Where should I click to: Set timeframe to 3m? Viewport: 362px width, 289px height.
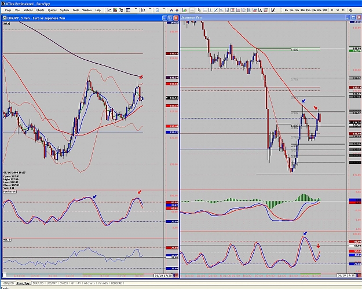tap(291, 10)
